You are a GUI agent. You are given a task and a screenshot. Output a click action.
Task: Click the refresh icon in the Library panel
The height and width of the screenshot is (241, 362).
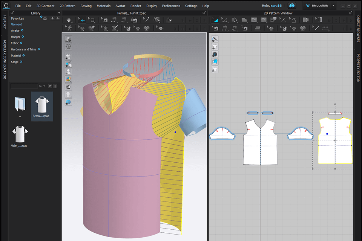coord(50,86)
